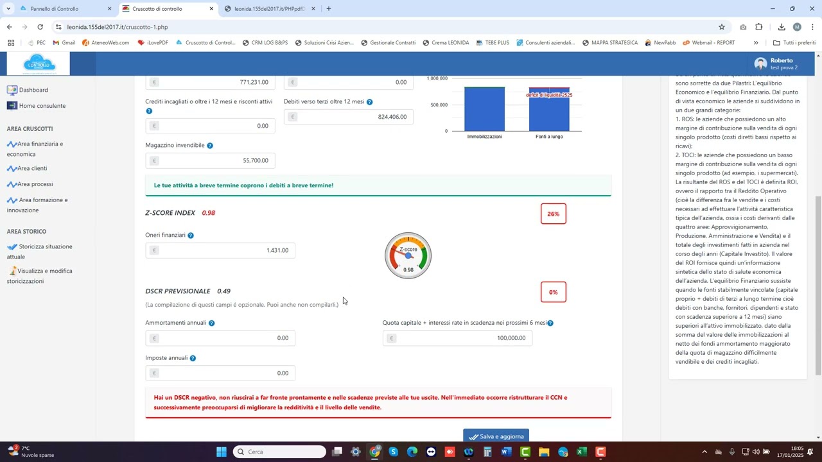Open the Dashboard sidebar item
The height and width of the screenshot is (462, 822).
tap(33, 90)
